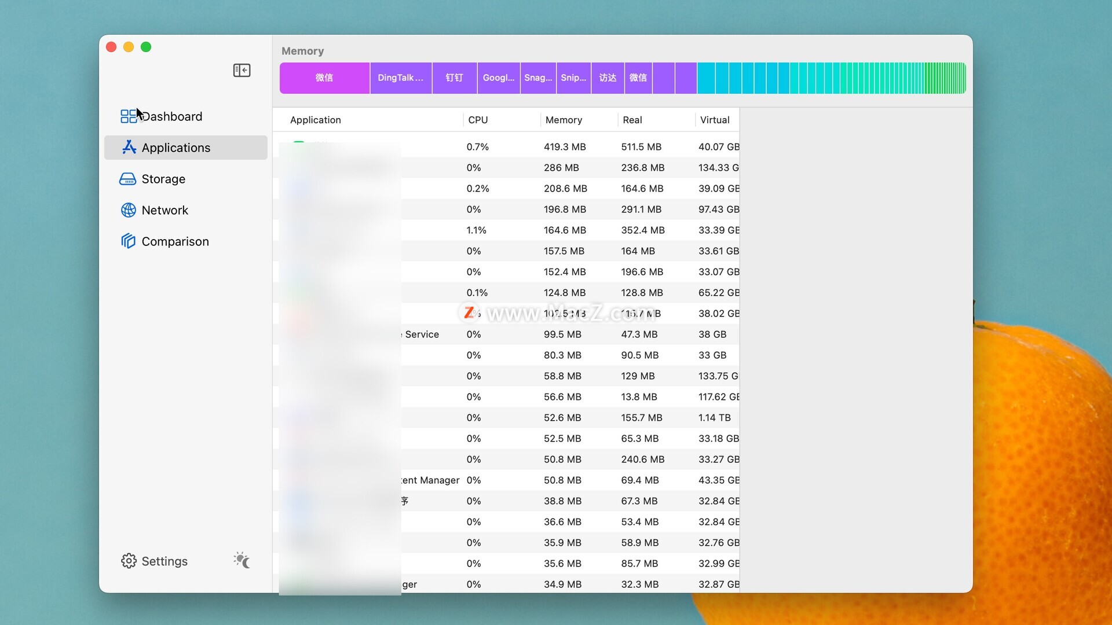Click the 196.8 MB memory cell

(565, 209)
